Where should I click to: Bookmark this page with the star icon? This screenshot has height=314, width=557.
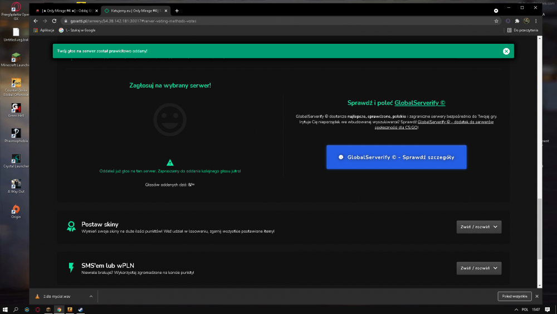click(x=496, y=21)
